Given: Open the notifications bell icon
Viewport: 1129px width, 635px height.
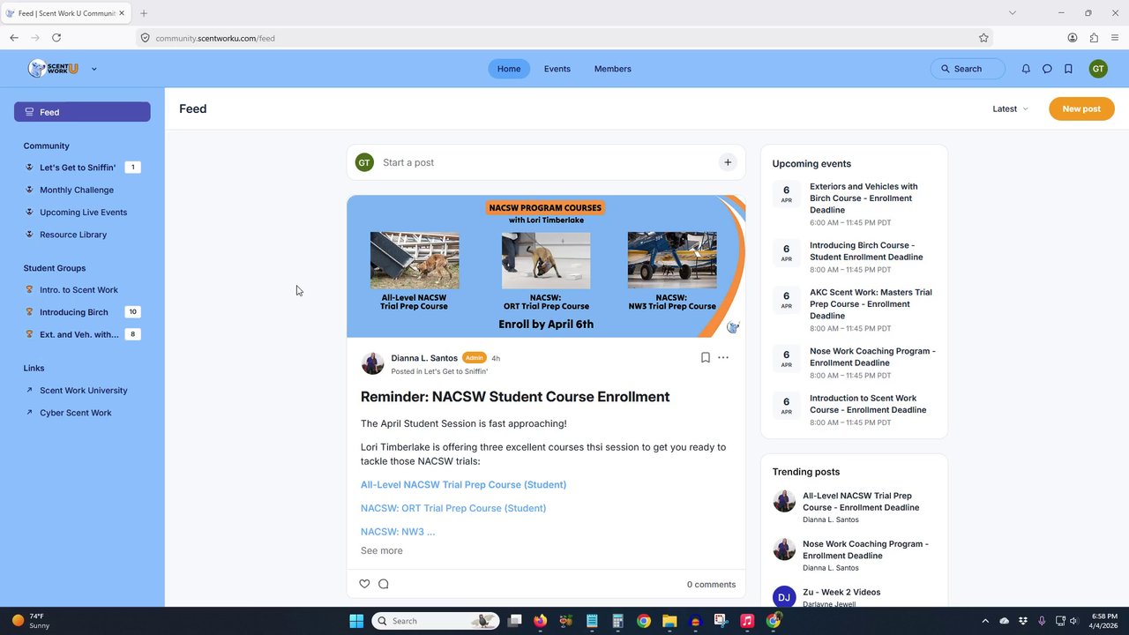Looking at the screenshot, I should click(x=1026, y=69).
